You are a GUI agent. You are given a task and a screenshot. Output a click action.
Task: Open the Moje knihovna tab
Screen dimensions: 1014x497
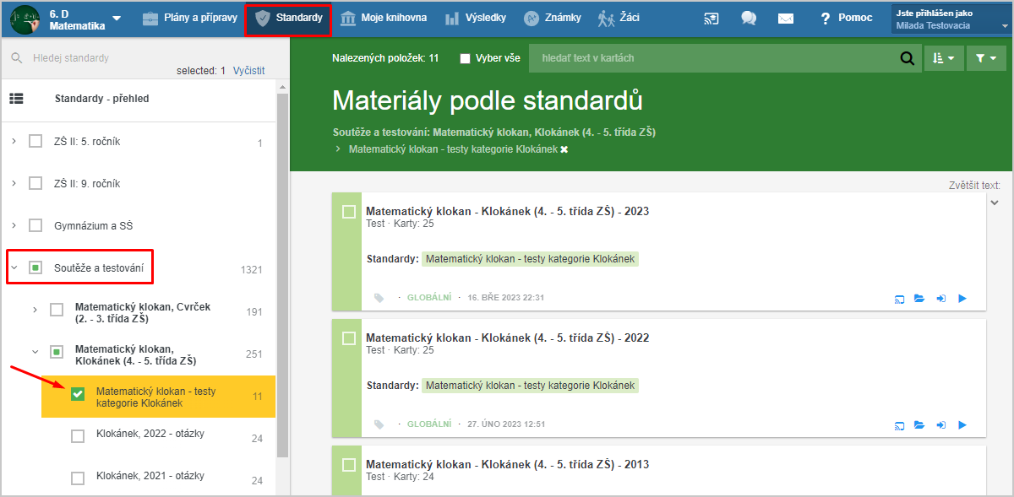tap(383, 18)
